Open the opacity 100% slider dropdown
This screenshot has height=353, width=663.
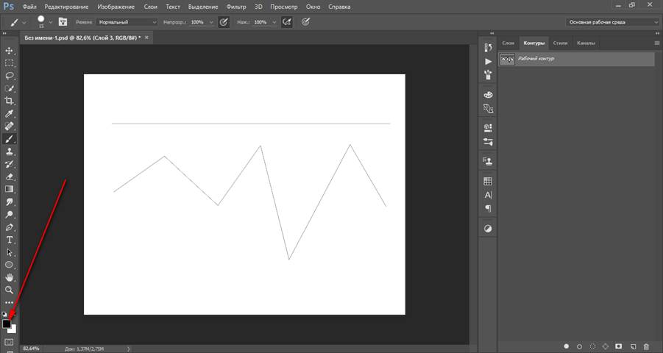[x=211, y=22]
